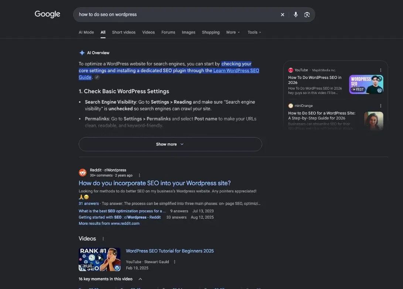Click the Reddit avatar icon
Image resolution: width=403 pixels, height=289 pixels.
click(82, 173)
